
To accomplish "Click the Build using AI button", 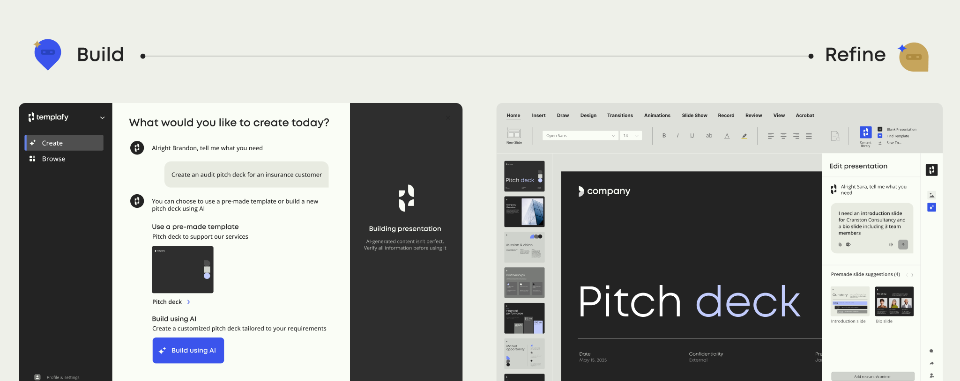I will coord(188,351).
